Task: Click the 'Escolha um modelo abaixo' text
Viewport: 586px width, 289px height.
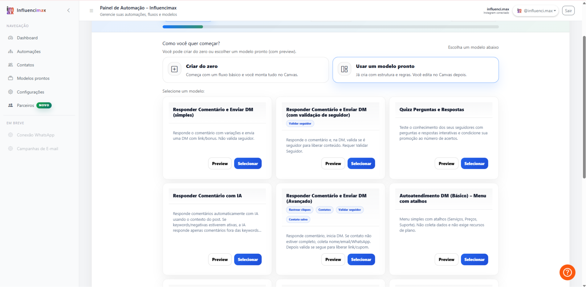Action: (x=473, y=47)
